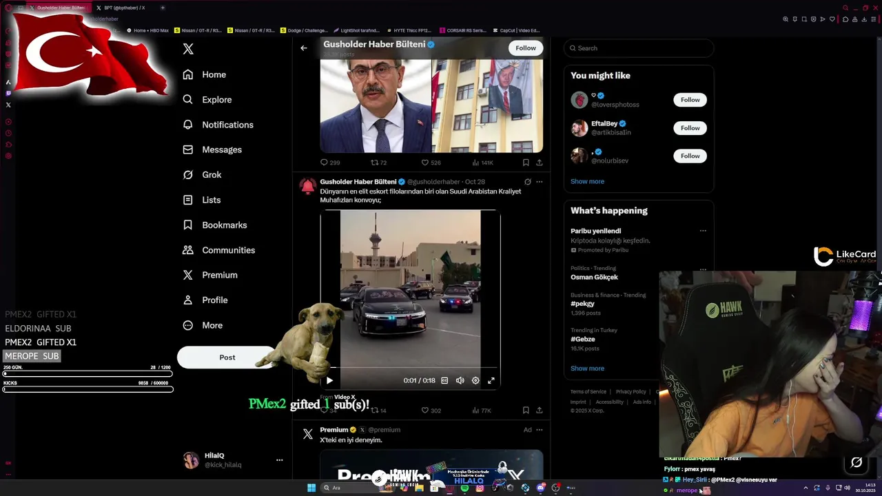This screenshot has height=496, width=882.
Task: Open Premium in sidebar
Action: (210, 275)
